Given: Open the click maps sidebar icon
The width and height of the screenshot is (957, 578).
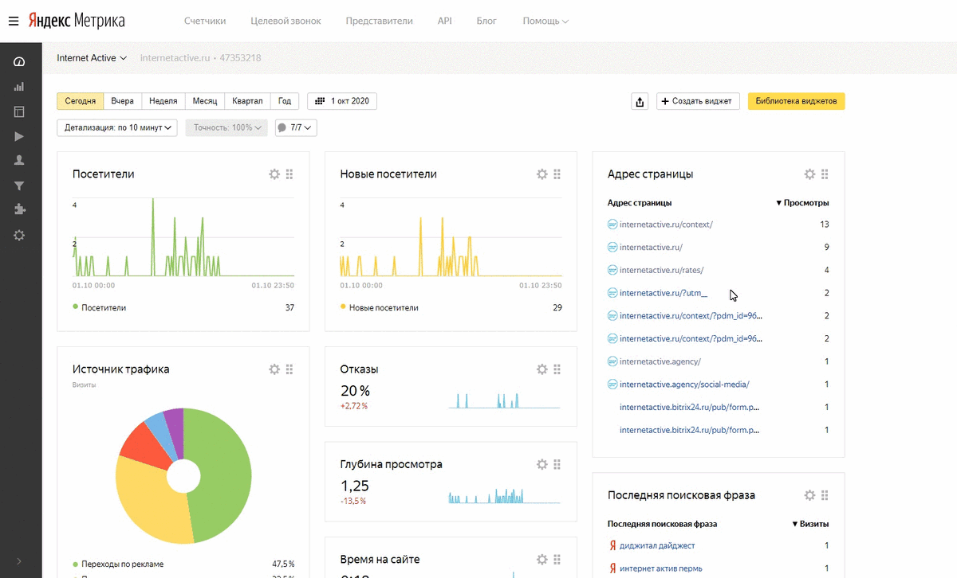Looking at the screenshot, I should [x=19, y=111].
